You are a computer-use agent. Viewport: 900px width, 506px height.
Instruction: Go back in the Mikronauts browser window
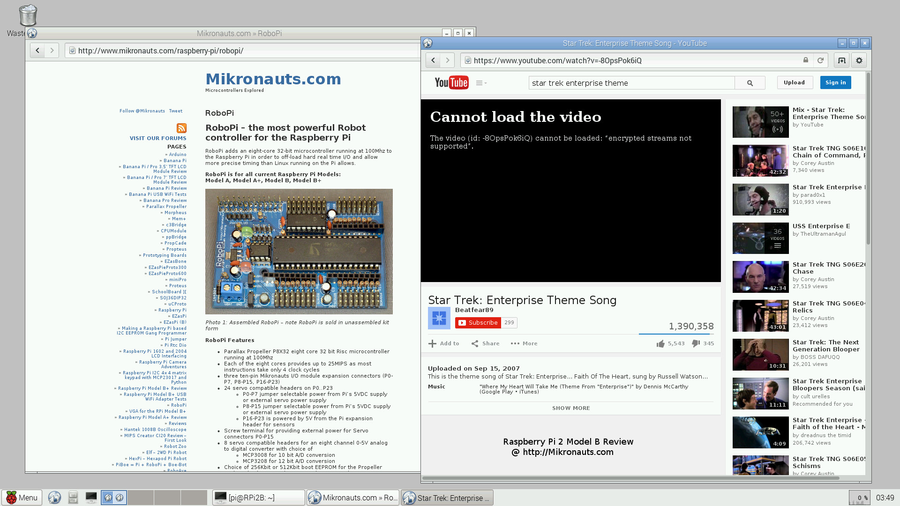(37, 50)
